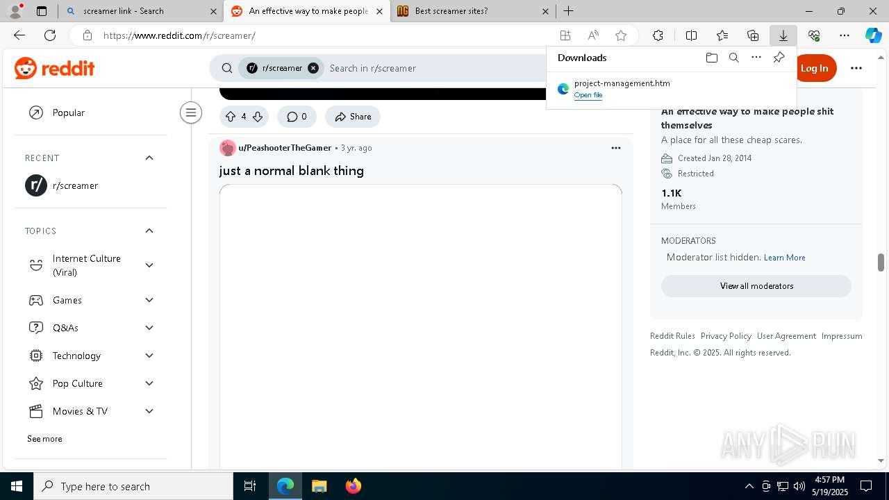Click the Log In button
Viewport: 889px width, 500px height.
coord(814,68)
